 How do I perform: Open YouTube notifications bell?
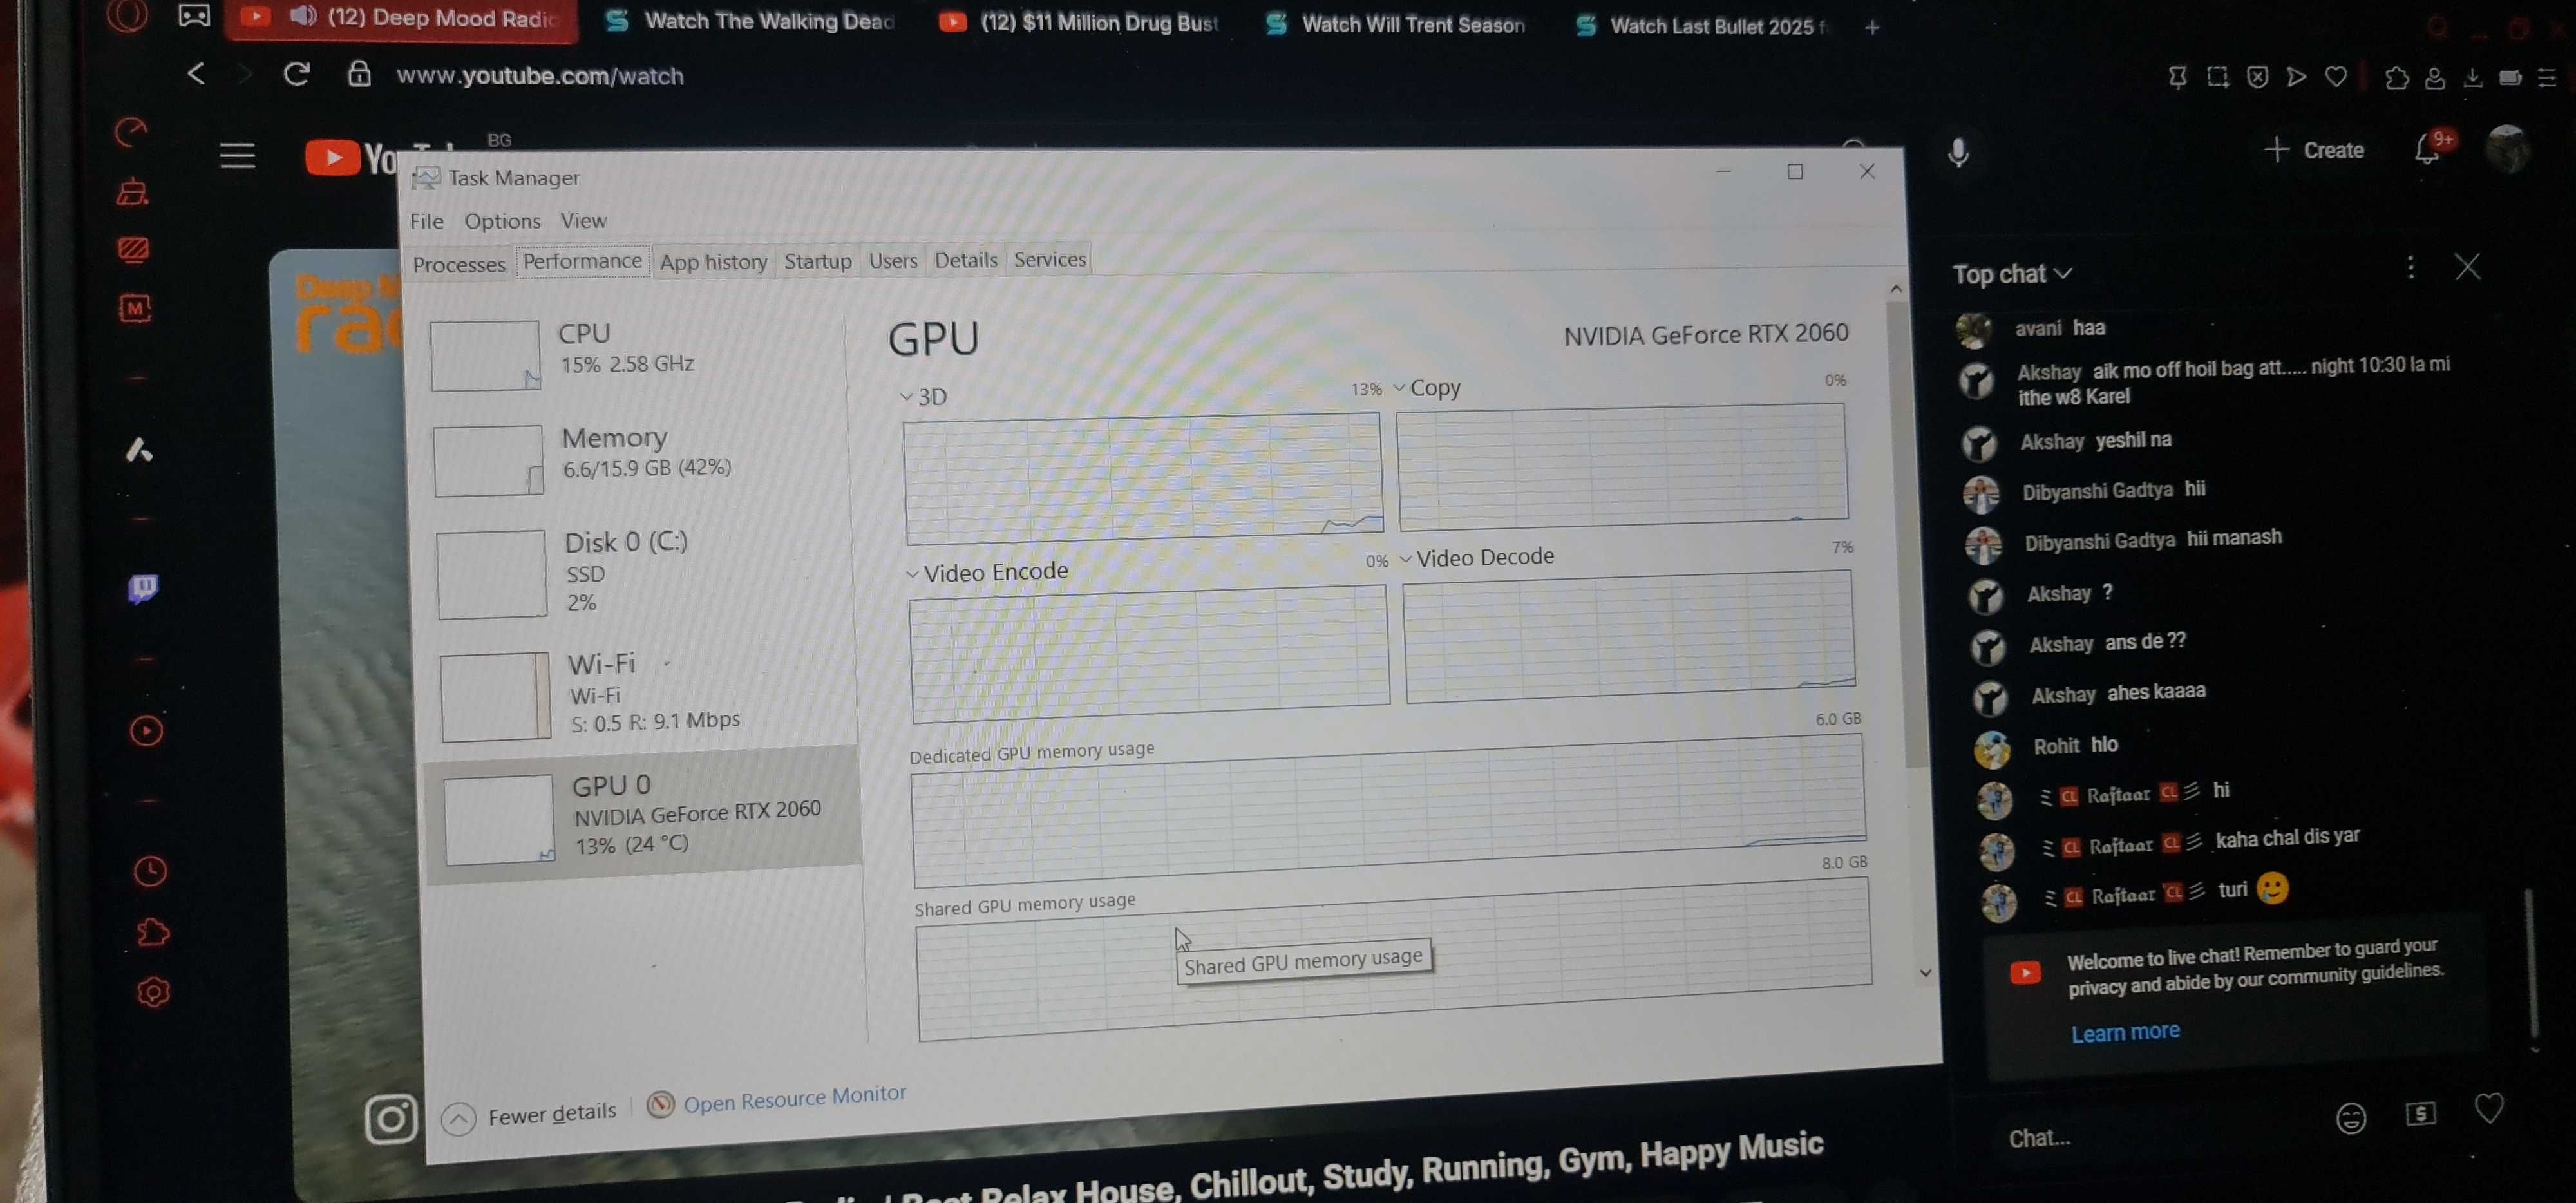coord(2427,149)
